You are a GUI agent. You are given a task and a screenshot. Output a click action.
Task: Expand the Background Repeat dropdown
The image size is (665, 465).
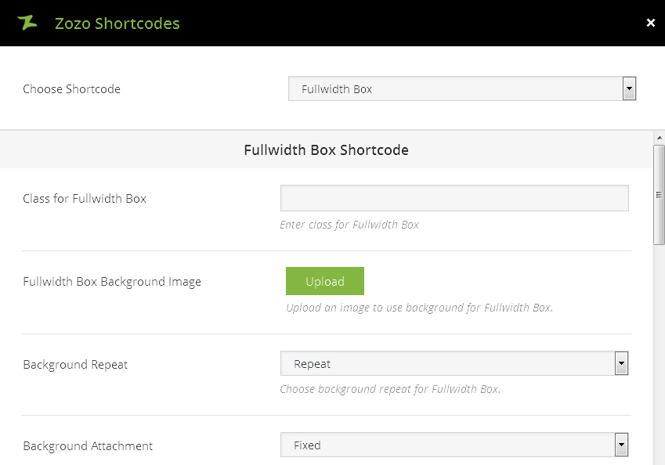[454, 364]
